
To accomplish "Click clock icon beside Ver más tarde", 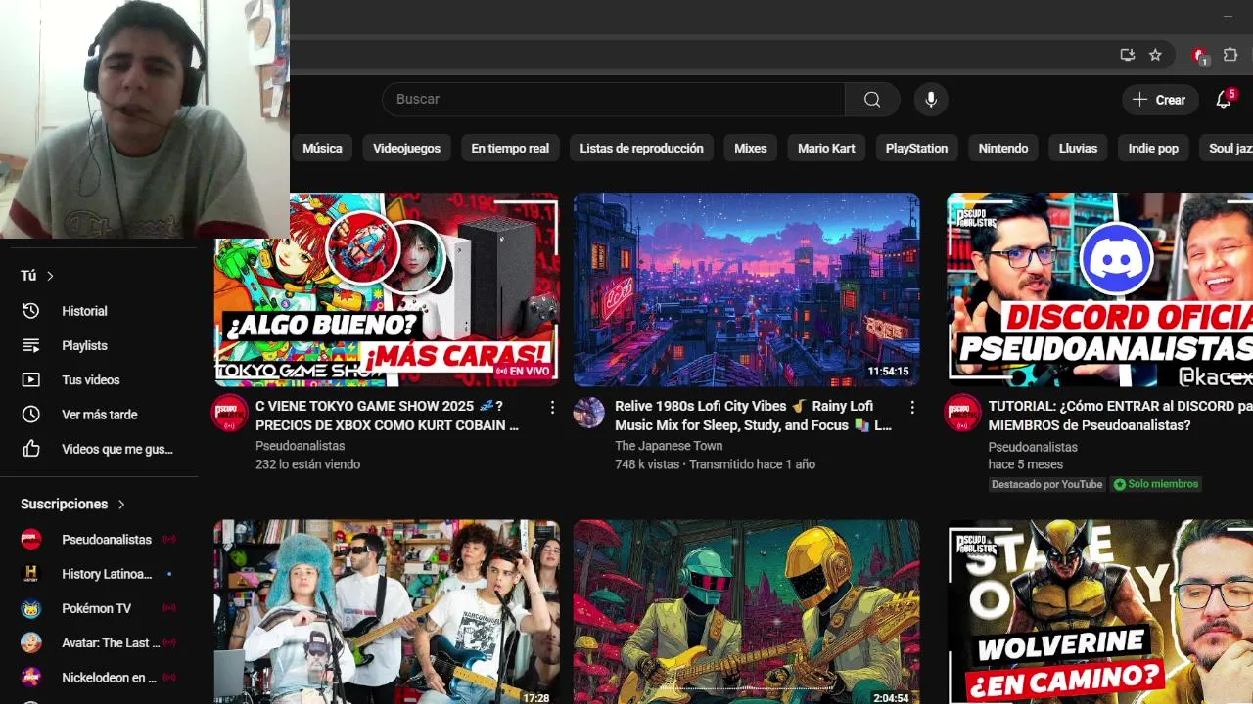I will click(31, 415).
